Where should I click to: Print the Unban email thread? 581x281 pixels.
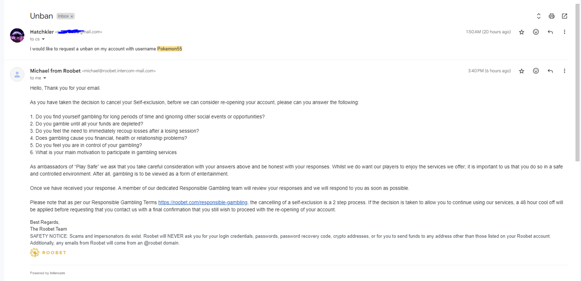point(552,16)
